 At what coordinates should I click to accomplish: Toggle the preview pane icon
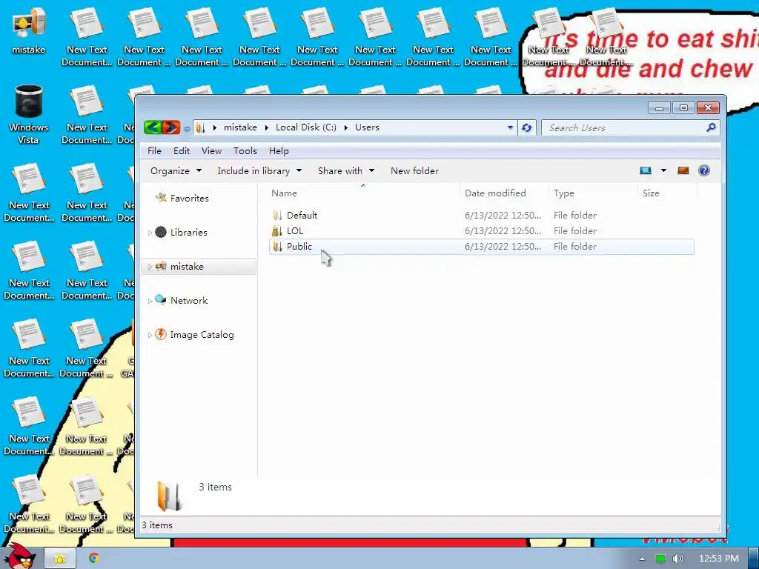[x=683, y=170]
